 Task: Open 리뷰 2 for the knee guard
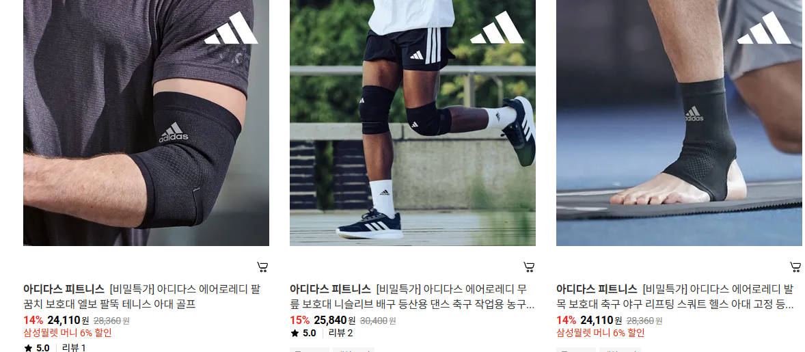point(340,333)
